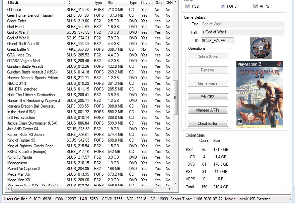Select Gundam Battle Assault 2 (USA)
This screenshot has height=203, width=295.
click(x=89, y=72)
